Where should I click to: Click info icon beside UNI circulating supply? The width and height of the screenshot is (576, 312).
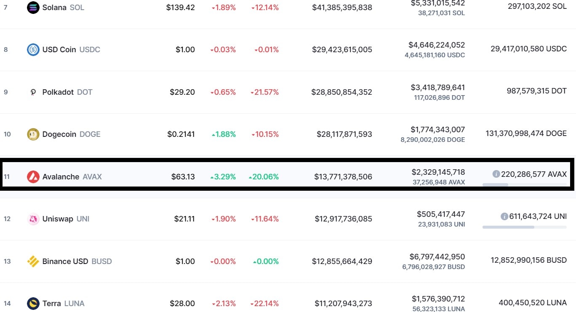(504, 216)
